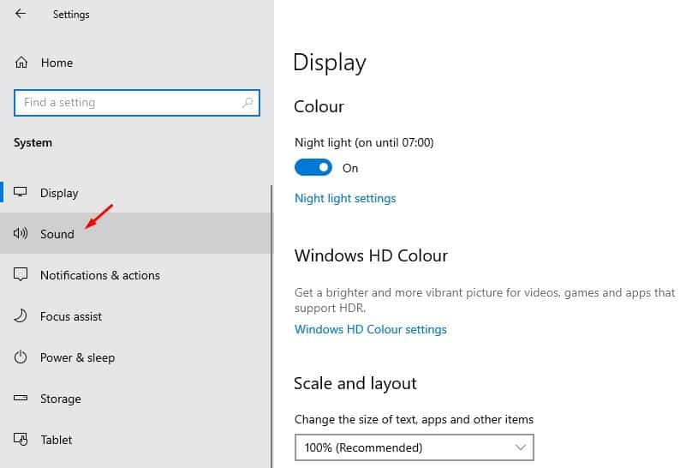The image size is (698, 468).
Task: Click the search magnifier icon
Action: (x=247, y=103)
